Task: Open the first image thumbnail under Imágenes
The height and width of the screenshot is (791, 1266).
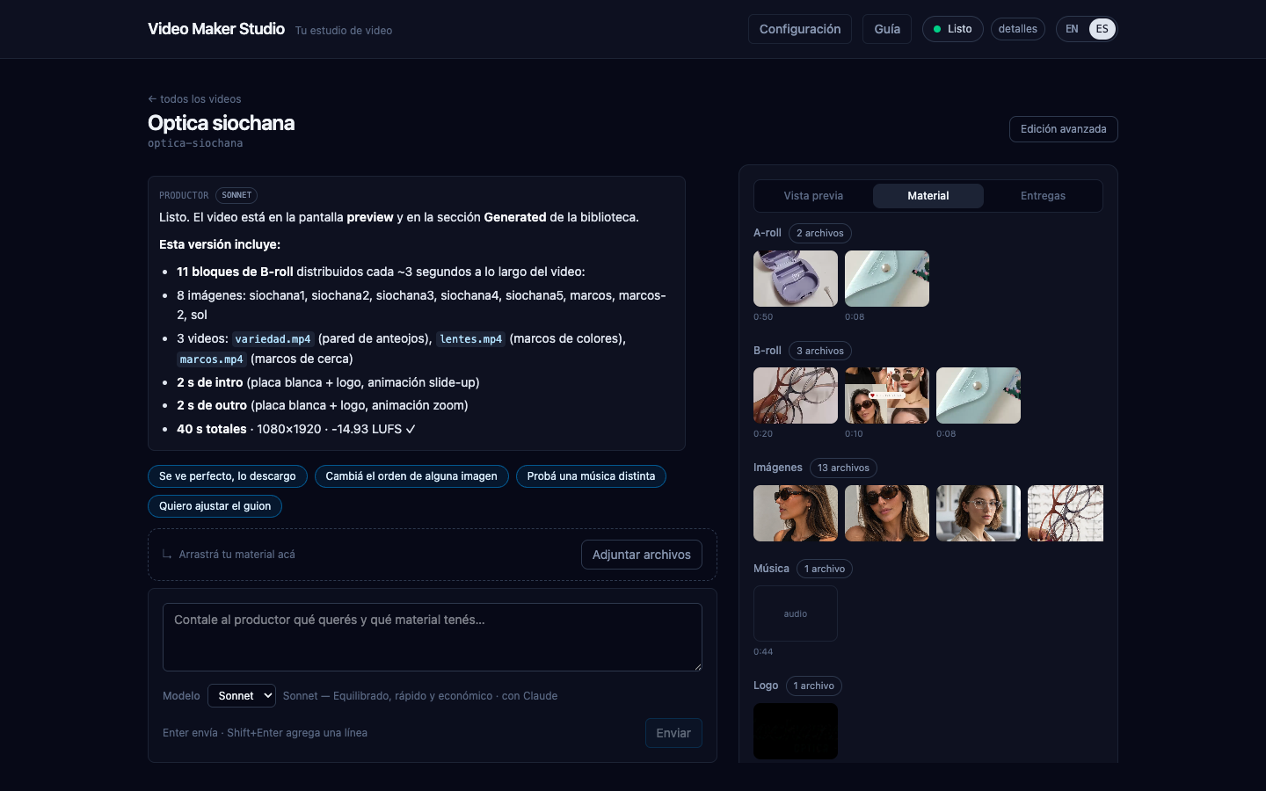Action: tap(796, 513)
